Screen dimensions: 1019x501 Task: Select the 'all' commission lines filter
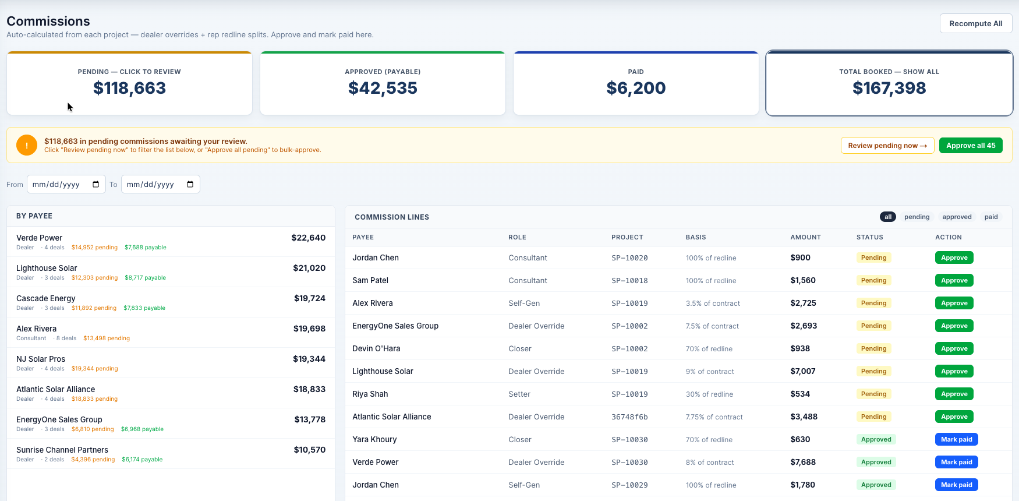pos(888,217)
